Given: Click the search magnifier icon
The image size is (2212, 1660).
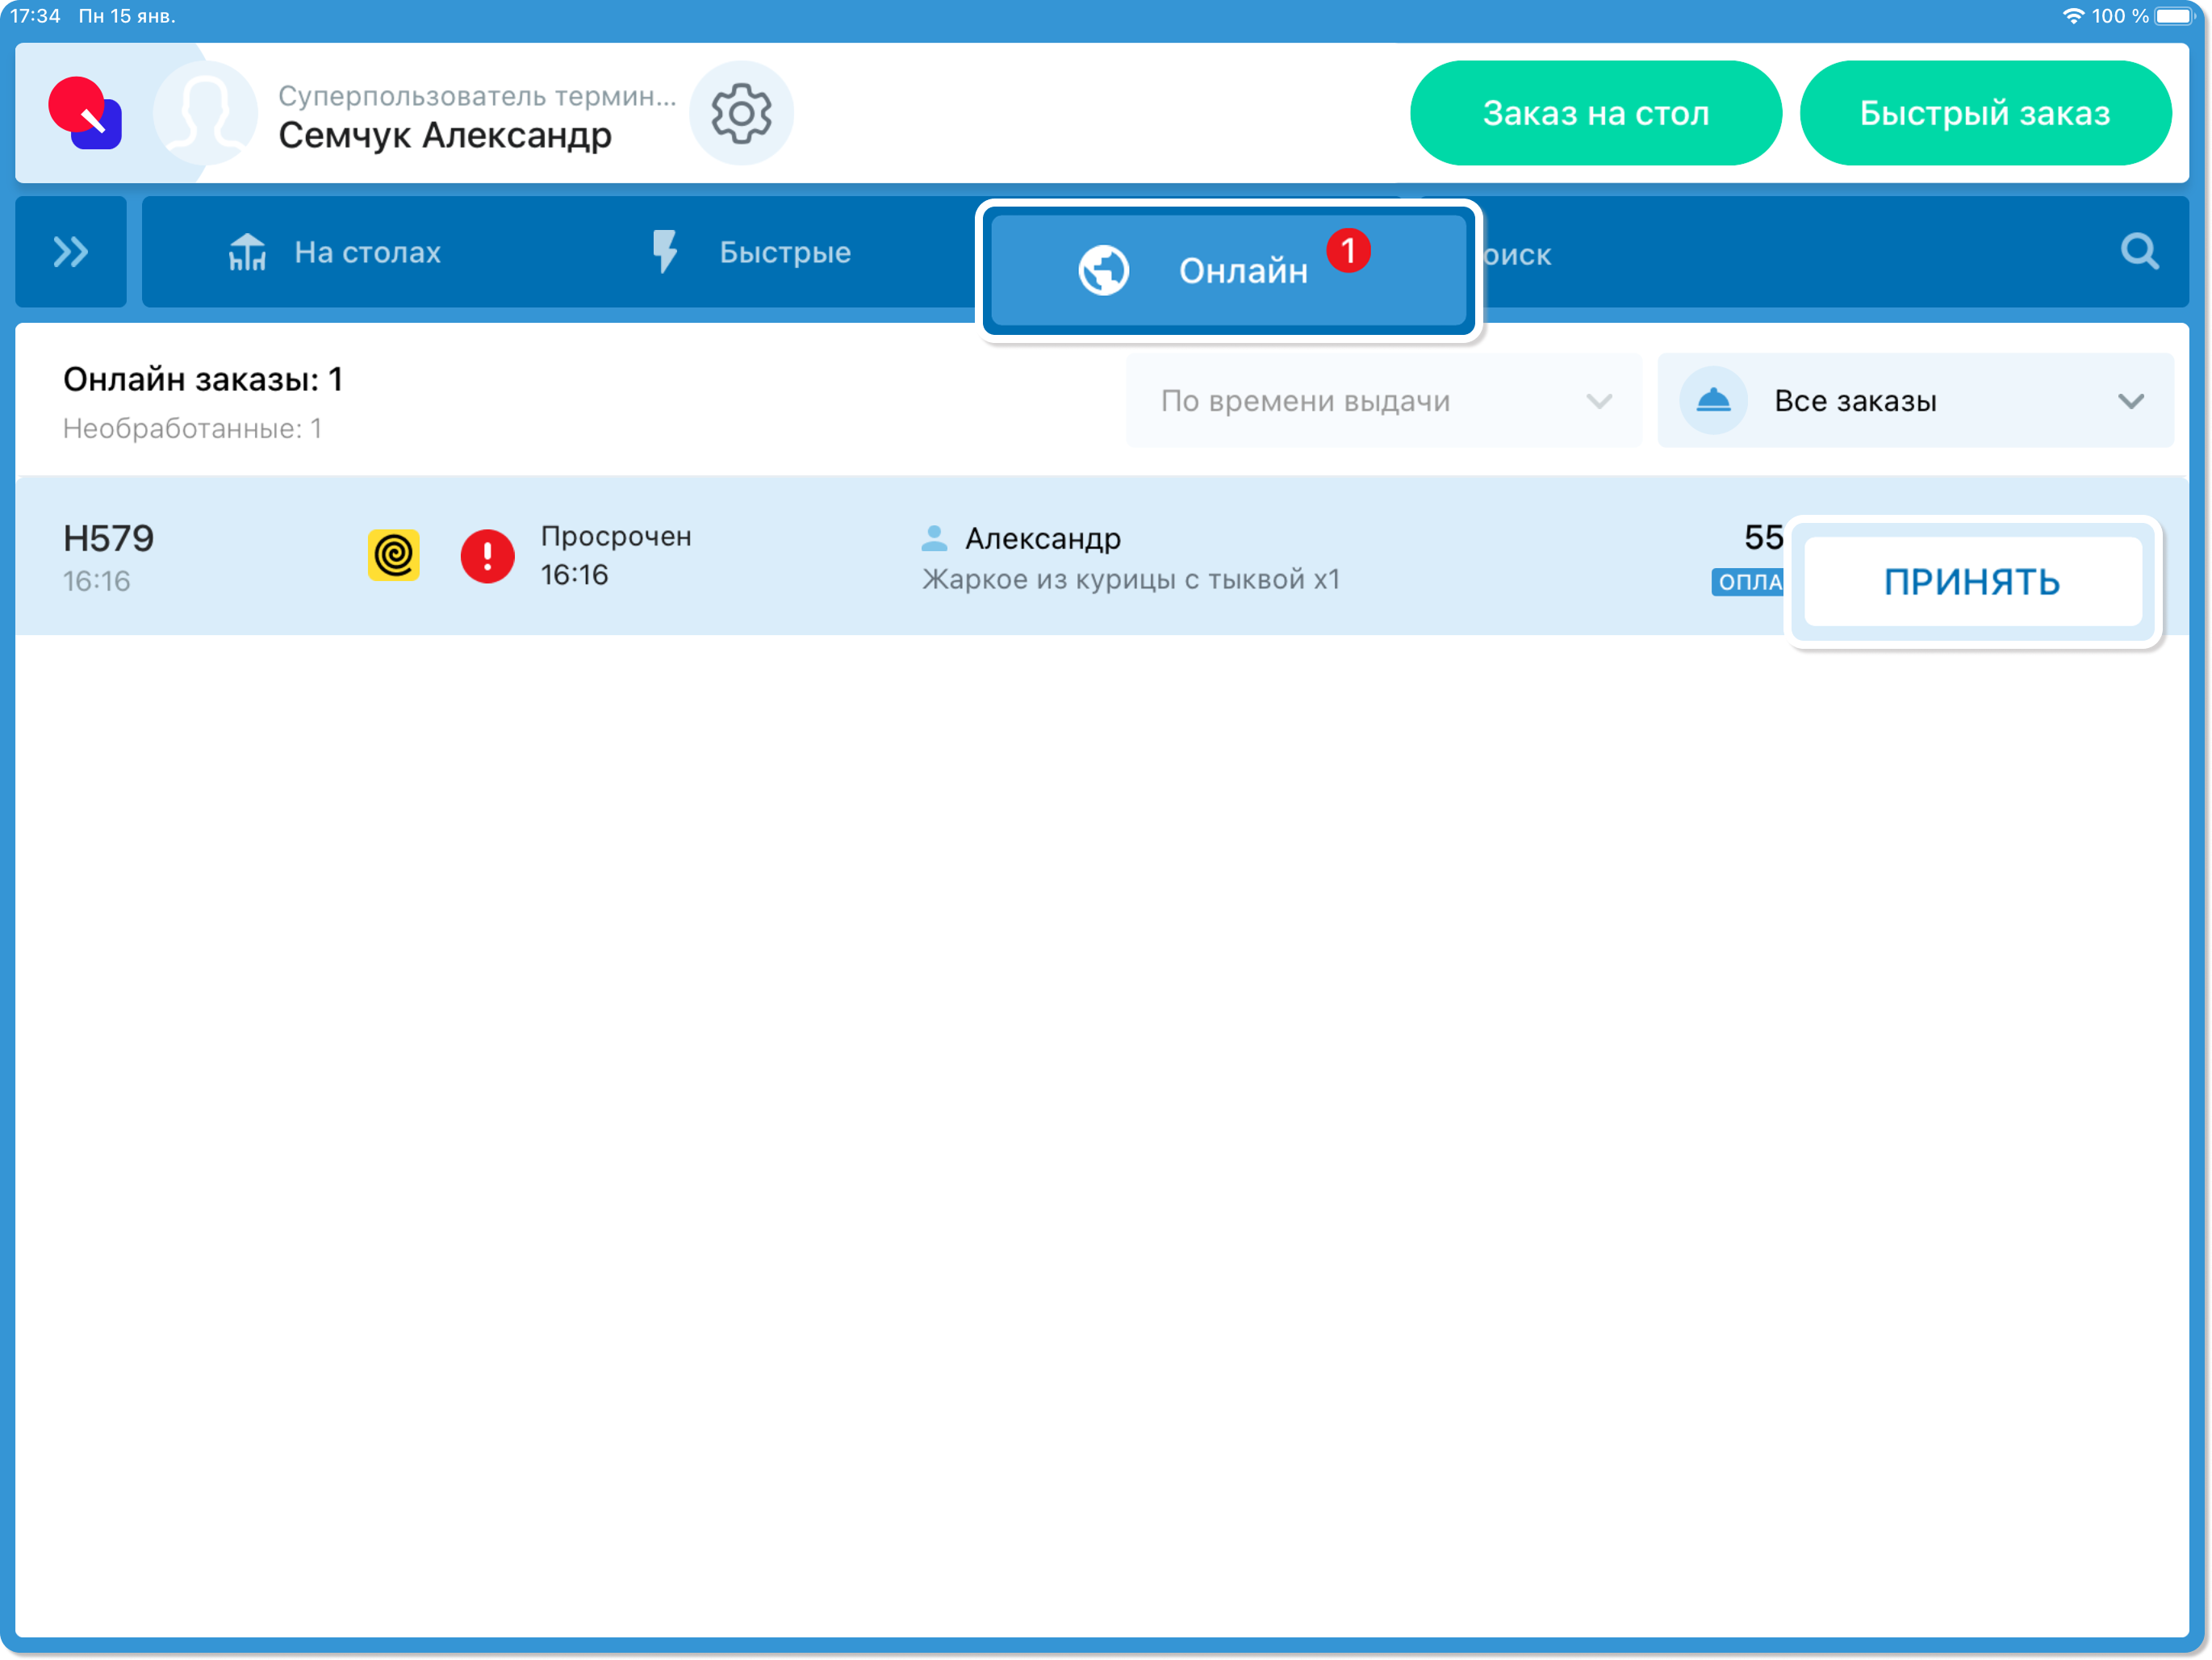Looking at the screenshot, I should [x=2138, y=252].
